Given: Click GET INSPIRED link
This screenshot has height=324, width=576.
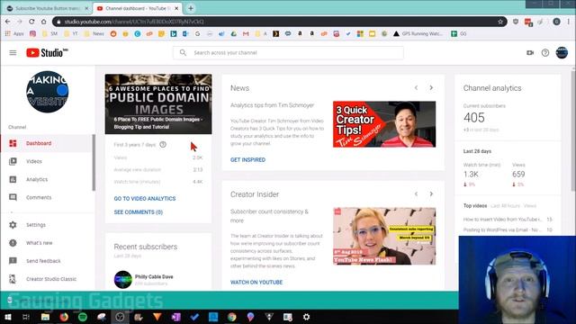Looking at the screenshot, I should tap(248, 160).
